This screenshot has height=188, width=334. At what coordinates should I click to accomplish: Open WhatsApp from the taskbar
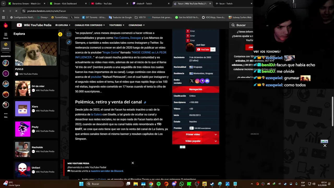point(182,184)
